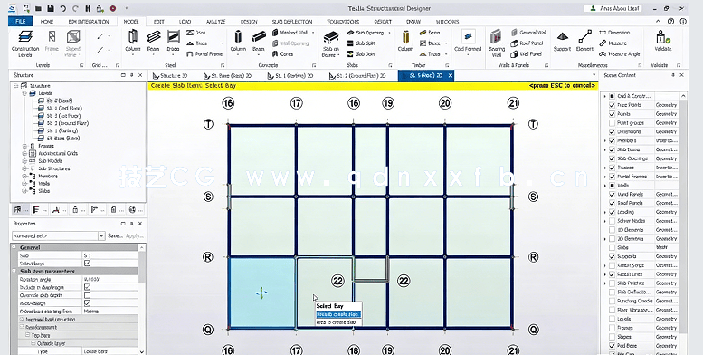
Task: Choose the Slab Join tool
Action: tap(361, 53)
